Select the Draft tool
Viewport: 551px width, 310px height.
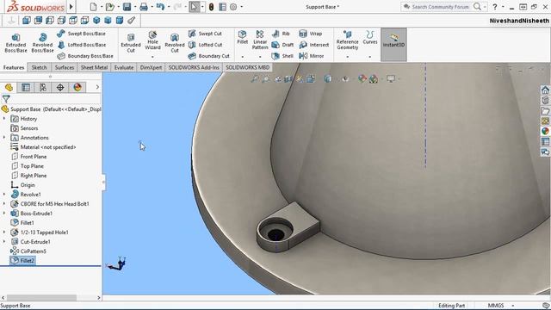pyautogui.click(x=283, y=45)
